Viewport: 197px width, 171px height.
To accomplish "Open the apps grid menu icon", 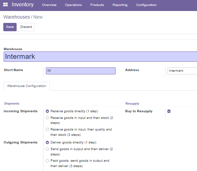I will coord(5,5).
